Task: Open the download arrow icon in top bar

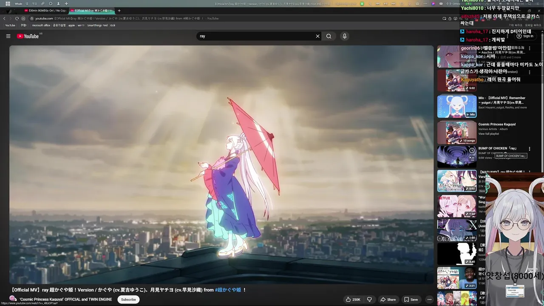Action: click(410, 4)
